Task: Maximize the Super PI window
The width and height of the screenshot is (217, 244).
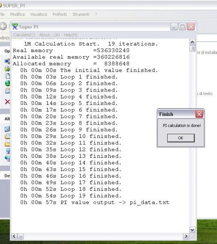Action: point(183,27)
